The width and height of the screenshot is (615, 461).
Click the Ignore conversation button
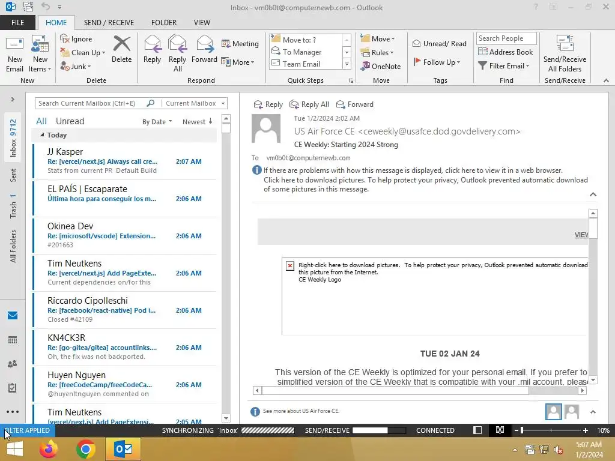76,39
